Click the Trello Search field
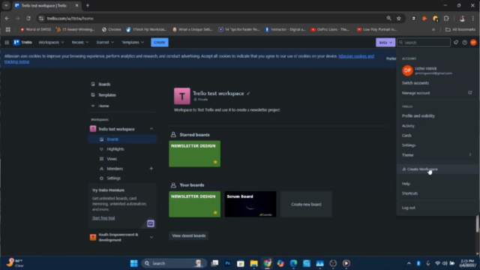Screen dimensions: 480x270 point(424,43)
